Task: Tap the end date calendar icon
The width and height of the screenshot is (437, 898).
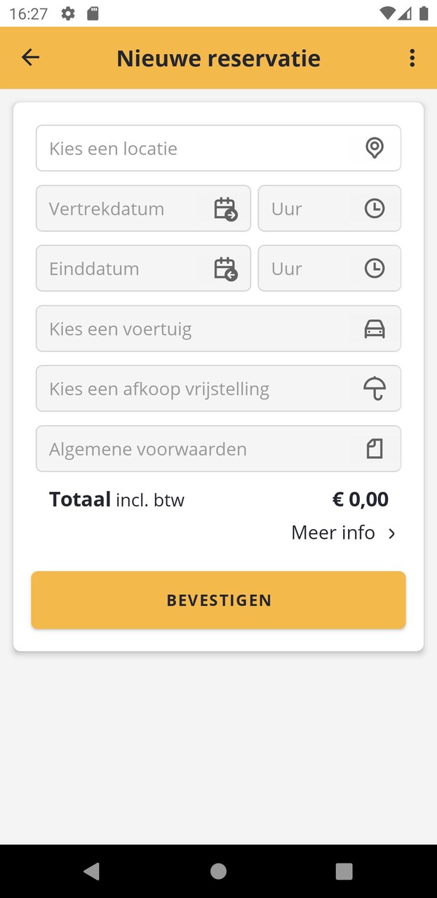Action: [x=225, y=269]
